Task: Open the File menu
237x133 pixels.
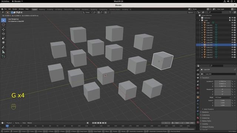Action: (x=6, y=9)
